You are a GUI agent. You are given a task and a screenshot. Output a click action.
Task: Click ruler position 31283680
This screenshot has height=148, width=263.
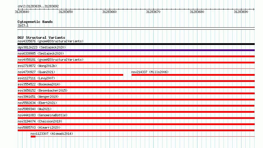tap(197, 12)
